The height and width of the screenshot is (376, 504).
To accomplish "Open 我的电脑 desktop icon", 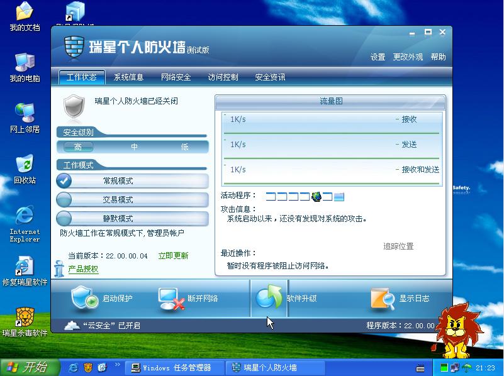I will (x=25, y=68).
